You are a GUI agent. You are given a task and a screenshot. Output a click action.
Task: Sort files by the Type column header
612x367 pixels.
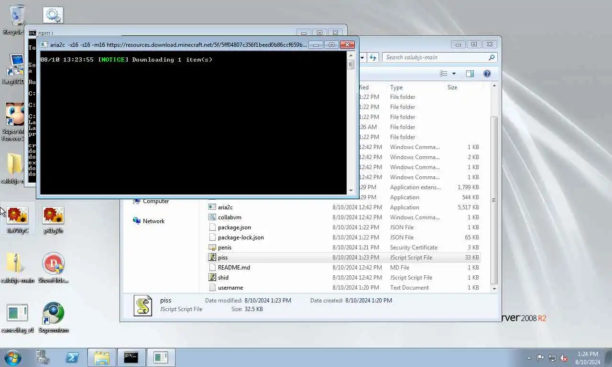(415, 87)
